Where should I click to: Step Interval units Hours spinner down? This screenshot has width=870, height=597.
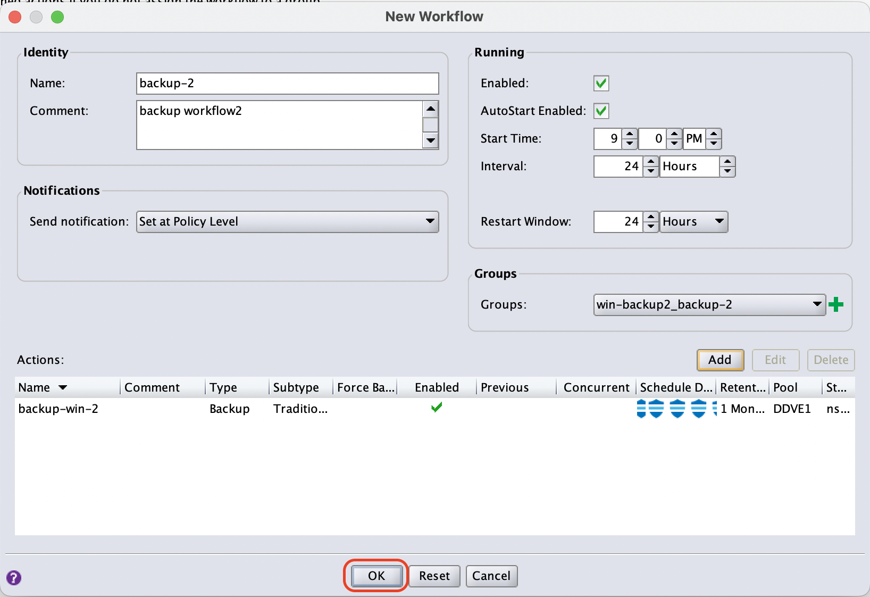(x=727, y=171)
